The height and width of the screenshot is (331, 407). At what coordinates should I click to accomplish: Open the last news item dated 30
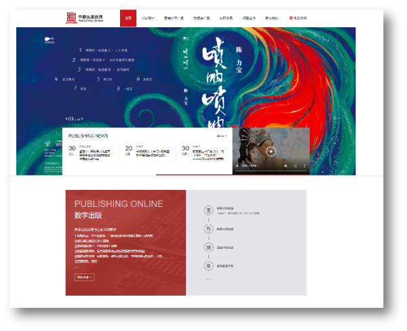coord(203,153)
